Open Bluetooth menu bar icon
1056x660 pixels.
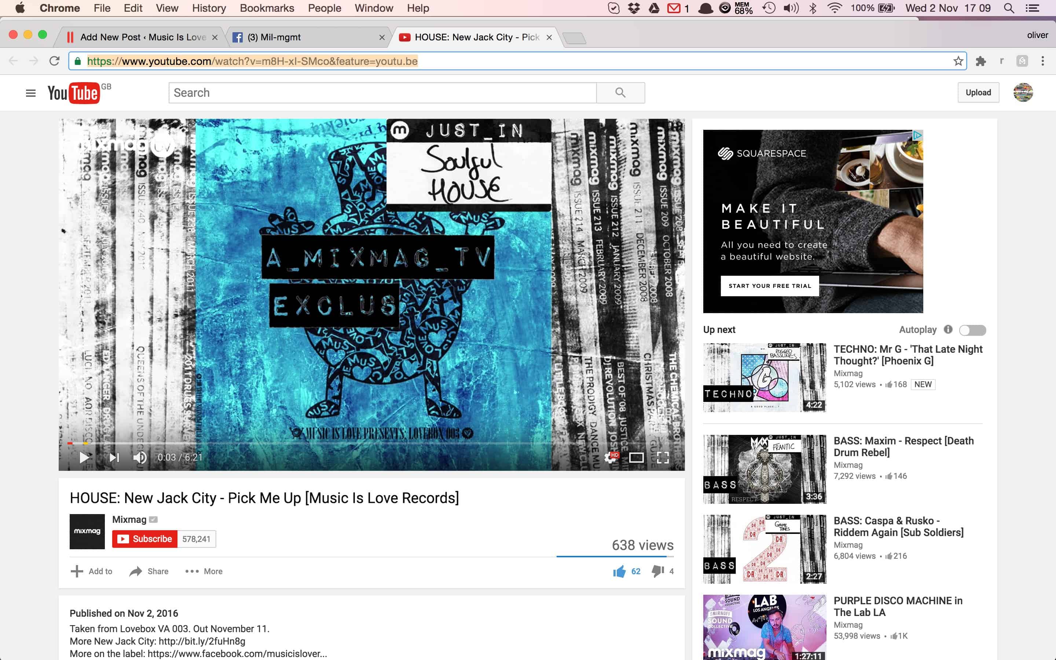(813, 8)
